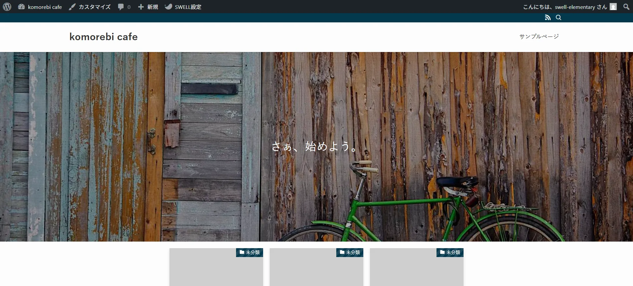Open the RSS feed icon
Image resolution: width=633 pixels, height=286 pixels.
(548, 18)
